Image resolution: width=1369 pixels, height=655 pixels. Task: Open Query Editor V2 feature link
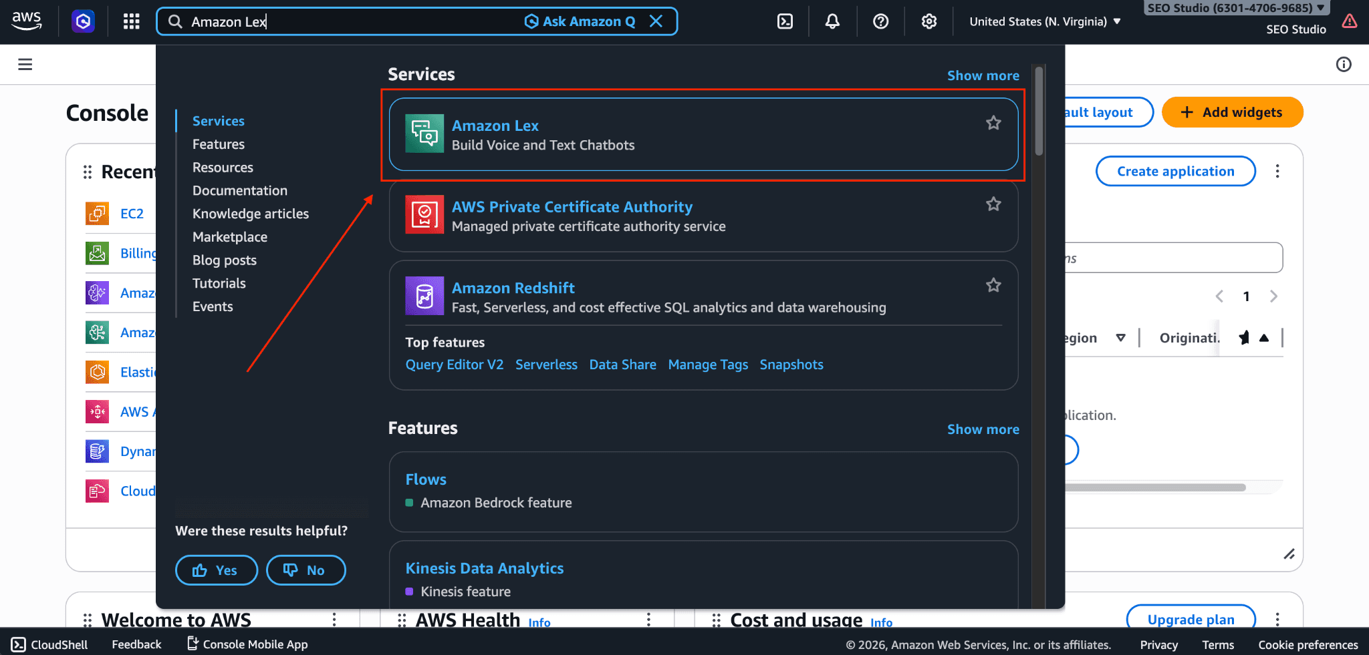point(455,365)
